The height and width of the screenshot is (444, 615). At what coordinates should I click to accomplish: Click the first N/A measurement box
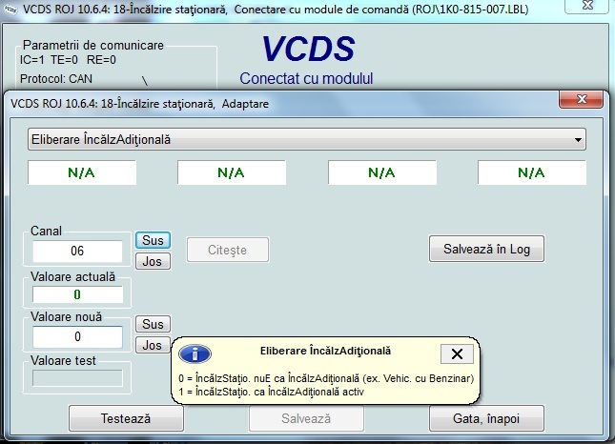[x=82, y=172]
